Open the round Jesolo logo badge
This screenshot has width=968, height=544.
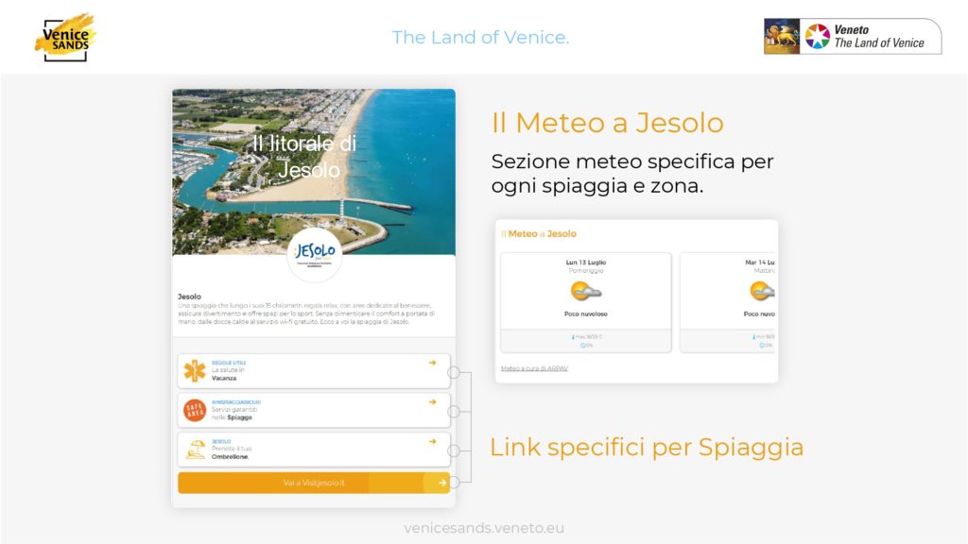[315, 254]
